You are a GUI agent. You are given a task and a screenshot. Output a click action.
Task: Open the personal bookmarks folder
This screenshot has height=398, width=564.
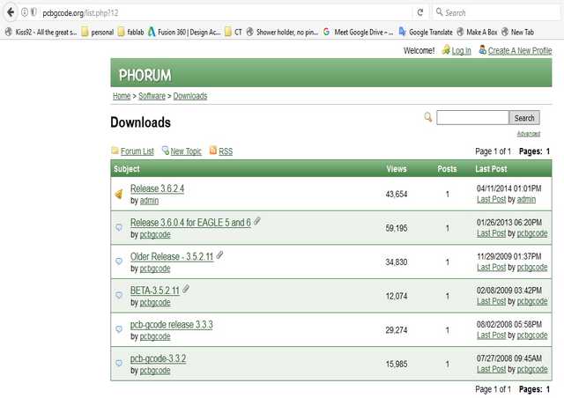98,33
